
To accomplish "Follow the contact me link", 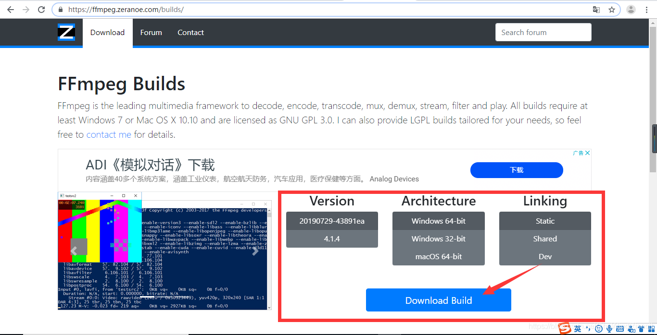I will tap(109, 134).
